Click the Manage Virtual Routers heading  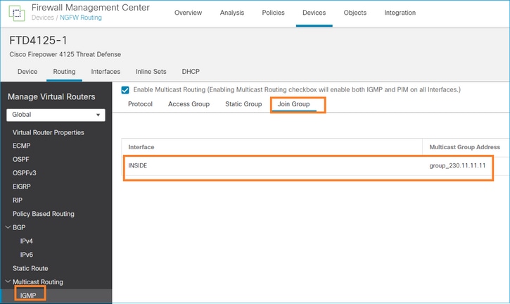pyautogui.click(x=51, y=96)
